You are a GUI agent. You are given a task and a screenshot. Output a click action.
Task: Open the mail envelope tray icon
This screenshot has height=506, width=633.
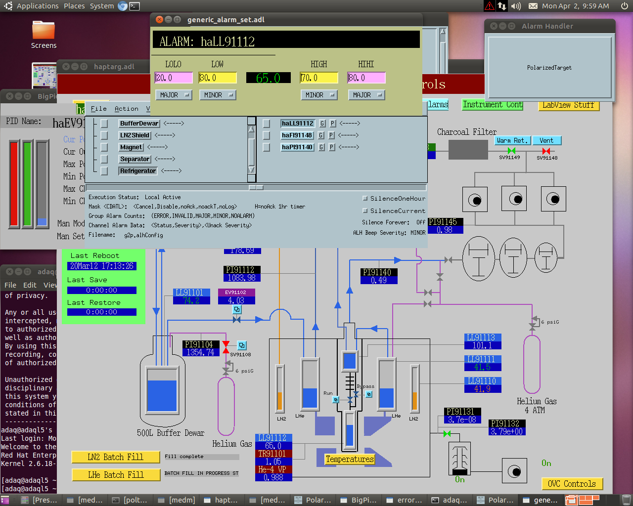coord(533,6)
